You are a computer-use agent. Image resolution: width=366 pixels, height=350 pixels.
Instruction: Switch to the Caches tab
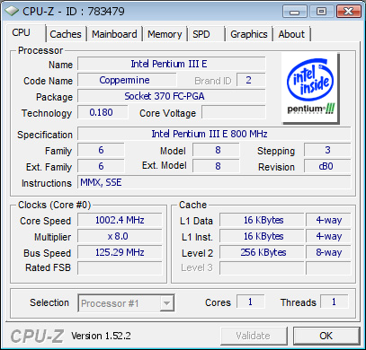(66, 34)
